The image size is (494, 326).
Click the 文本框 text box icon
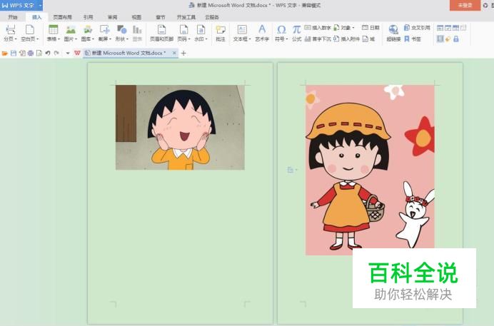point(242,29)
